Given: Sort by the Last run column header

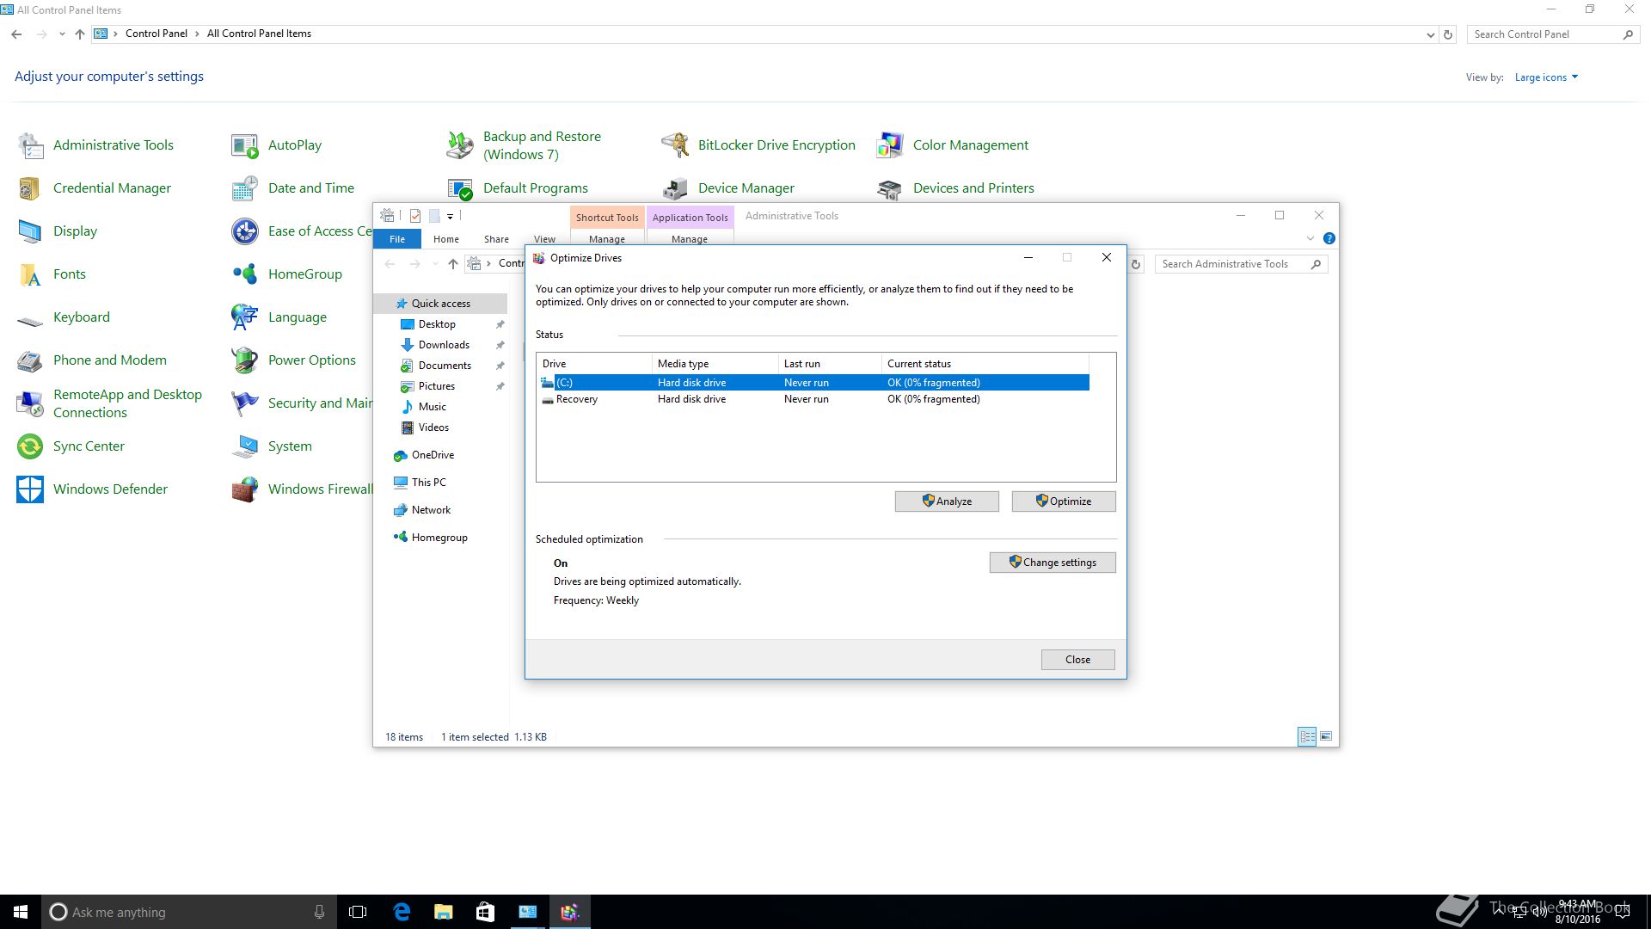Looking at the screenshot, I should click(x=830, y=364).
